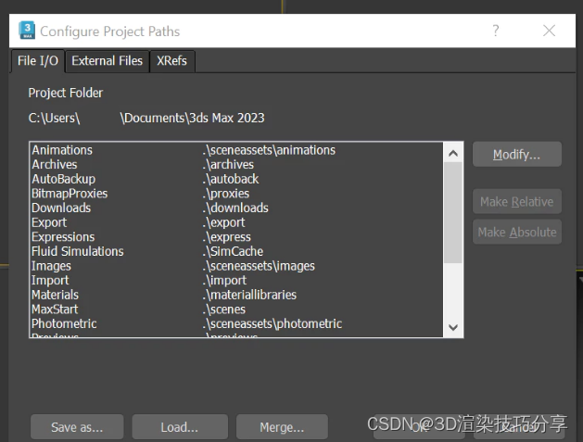The image size is (583, 442).
Task: Select the Photometric path row
Action: 236,324
